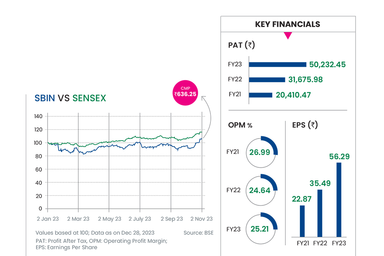Click the 2 Jan 23 axis label
This screenshot has height=256, width=384.
47,219
